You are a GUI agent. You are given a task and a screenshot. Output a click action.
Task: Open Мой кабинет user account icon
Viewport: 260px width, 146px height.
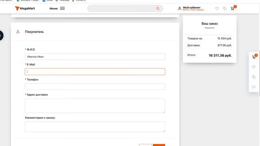(x=180, y=9)
